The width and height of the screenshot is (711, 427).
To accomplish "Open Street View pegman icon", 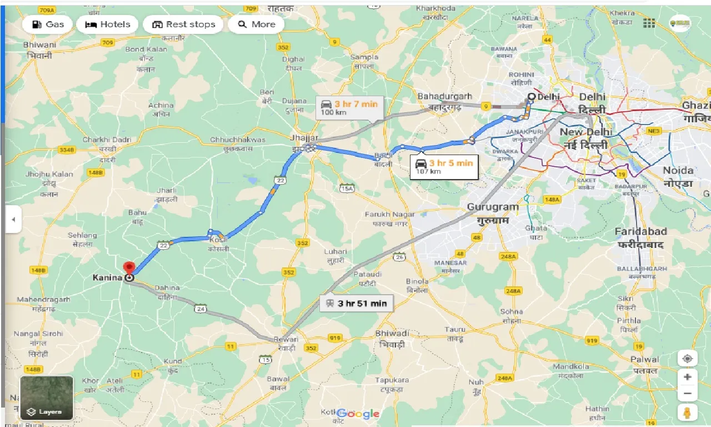I will pyautogui.click(x=688, y=413).
